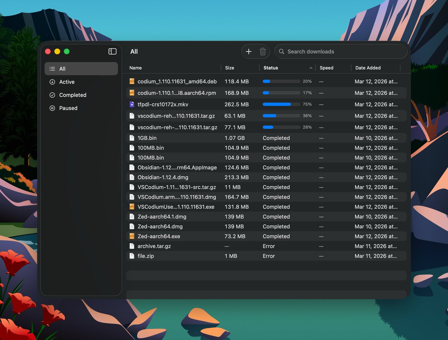The width and height of the screenshot is (448, 340).
Task: Show Completed downloads in sidebar
Action: click(x=81, y=95)
